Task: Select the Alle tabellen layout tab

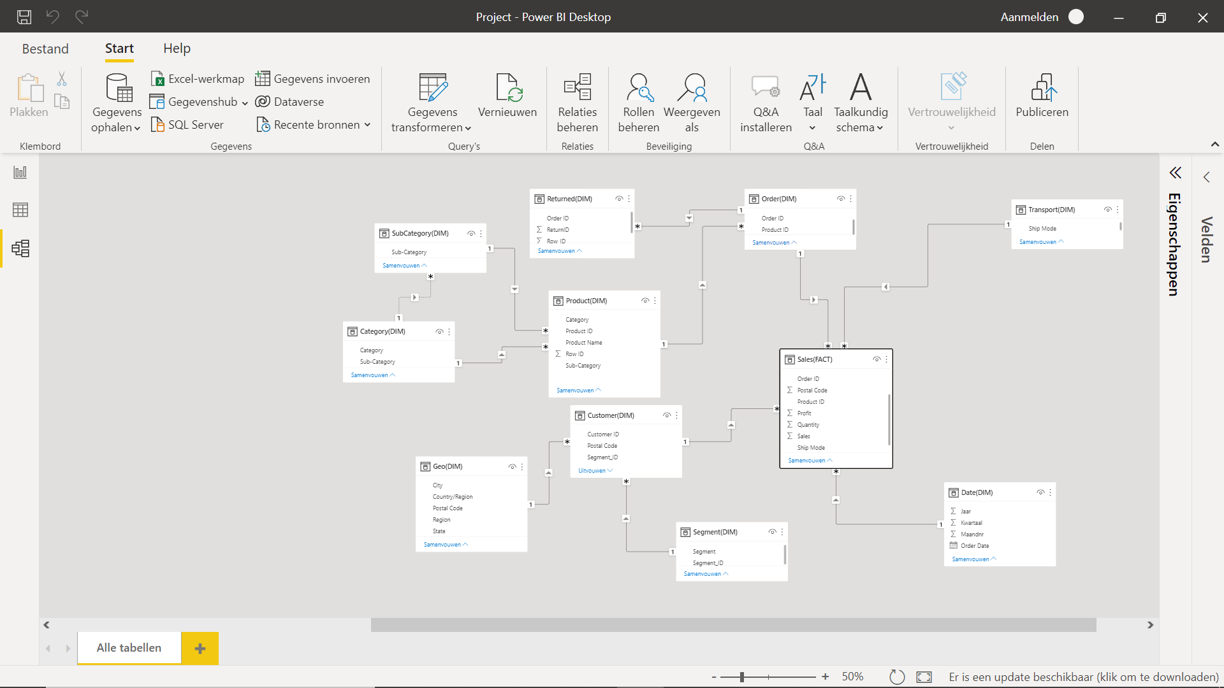Action: pos(129,648)
